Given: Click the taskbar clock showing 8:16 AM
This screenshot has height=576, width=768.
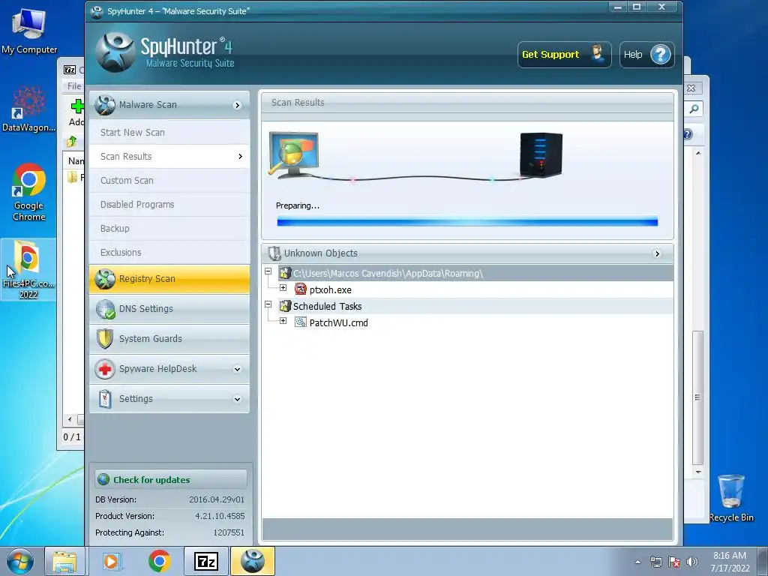Looking at the screenshot, I should (x=730, y=561).
